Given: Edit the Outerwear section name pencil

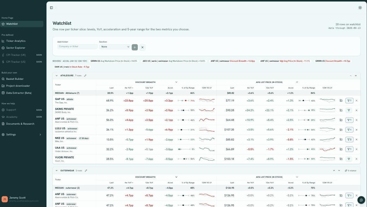Looking at the screenshot, I should (86, 171).
